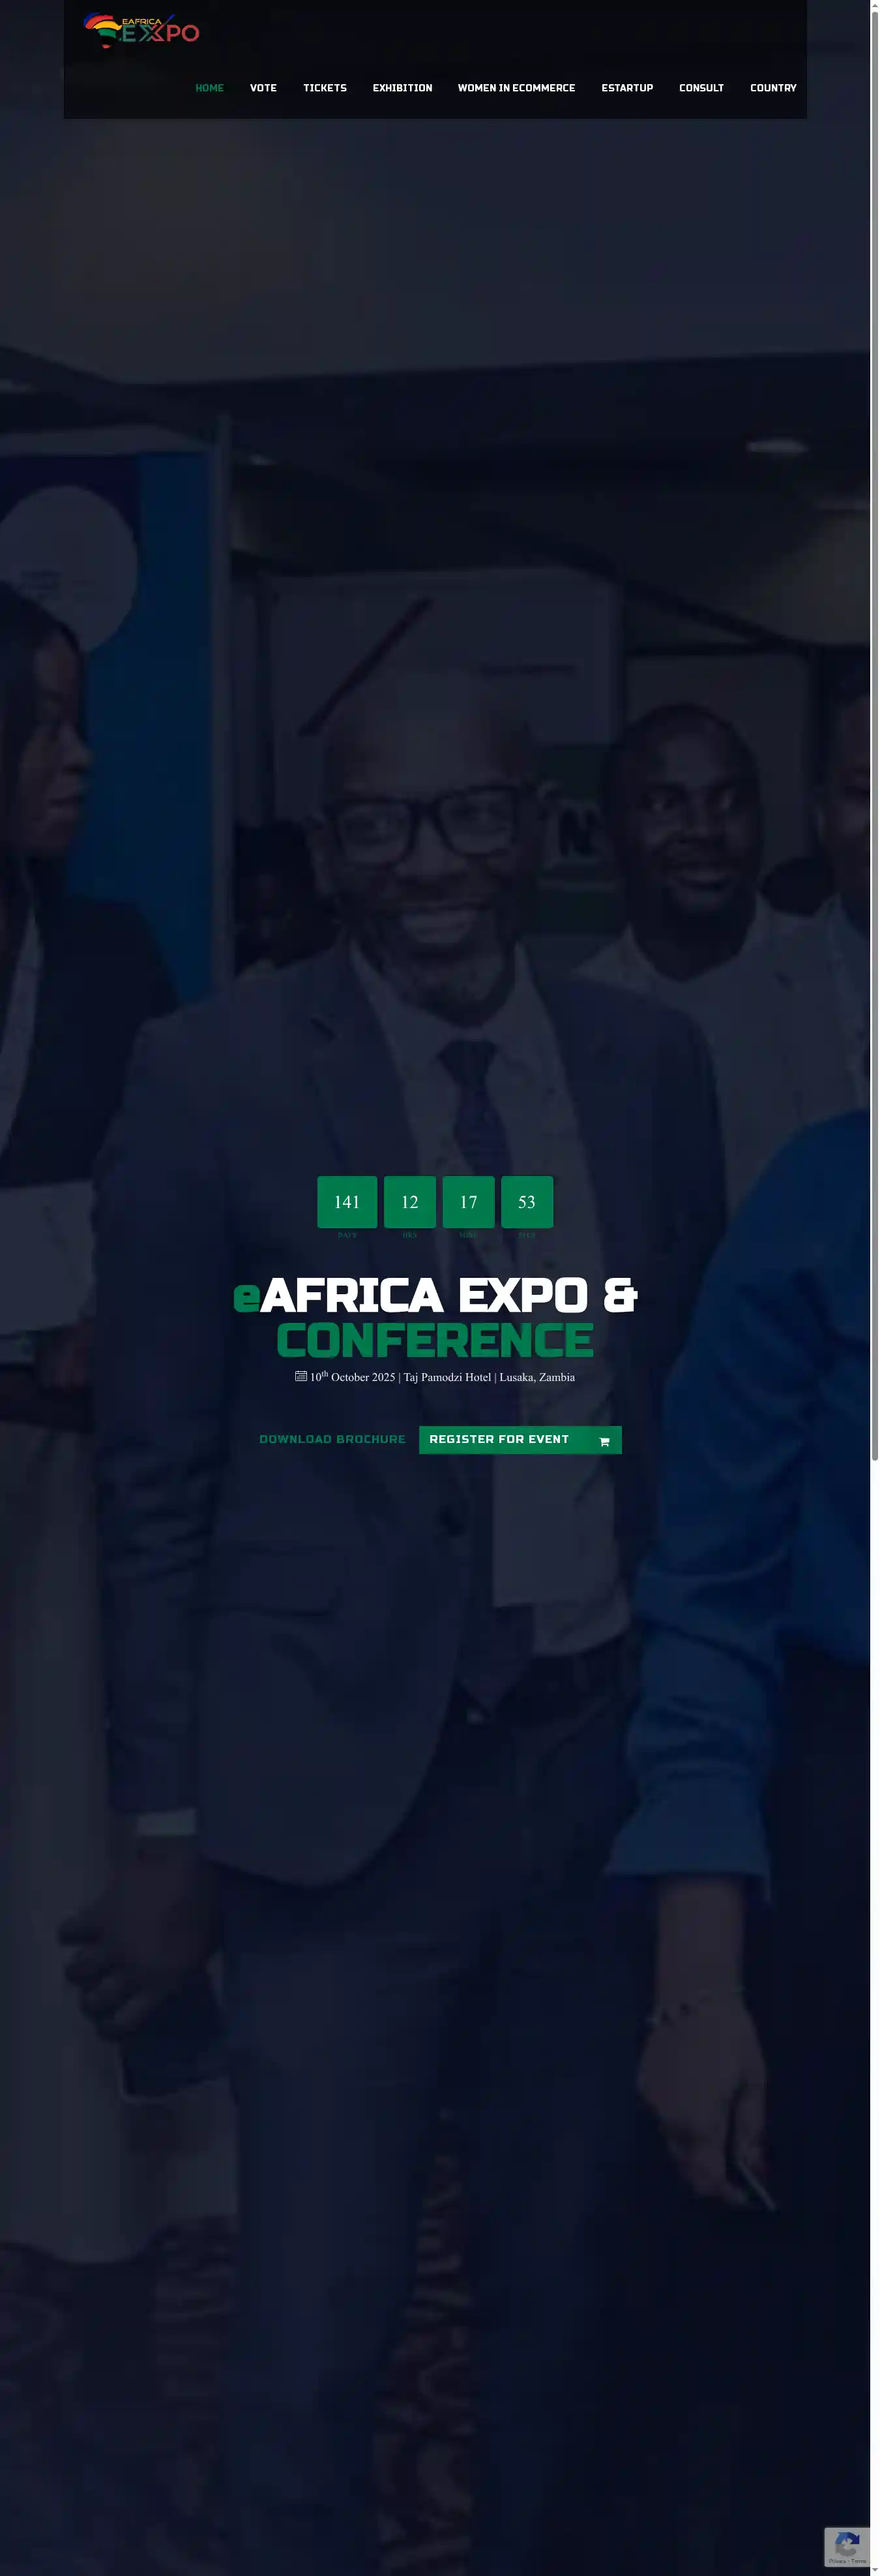Expand the Country menu

(x=773, y=88)
